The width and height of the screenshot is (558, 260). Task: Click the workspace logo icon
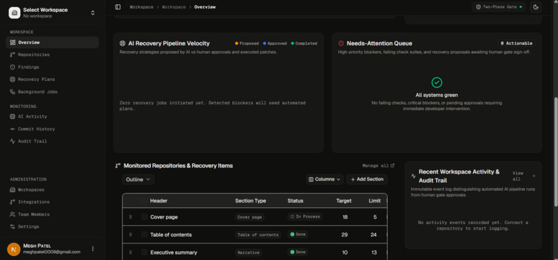[x=15, y=13]
